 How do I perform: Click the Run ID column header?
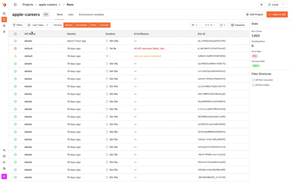[x=201, y=34]
